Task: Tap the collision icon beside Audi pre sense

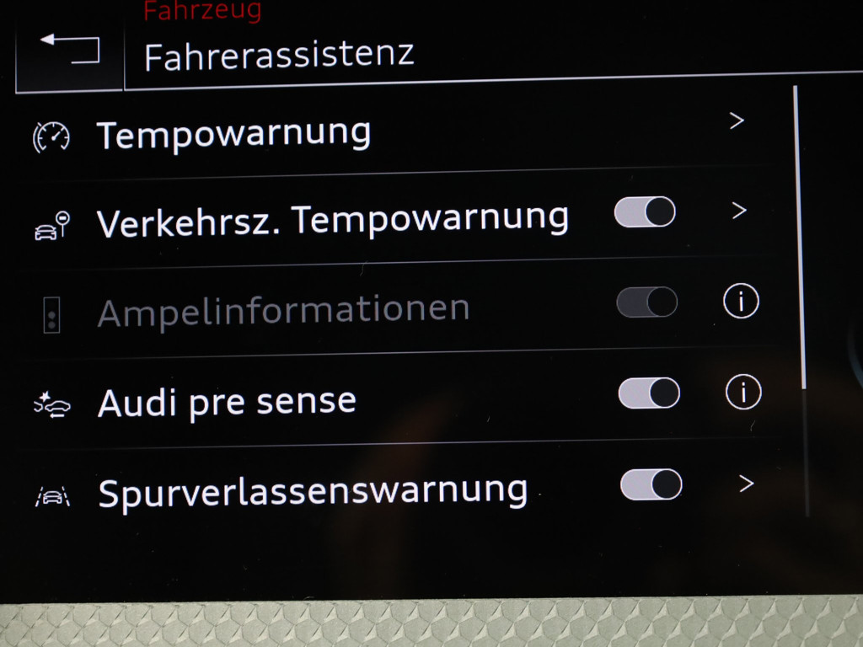Action: point(52,405)
